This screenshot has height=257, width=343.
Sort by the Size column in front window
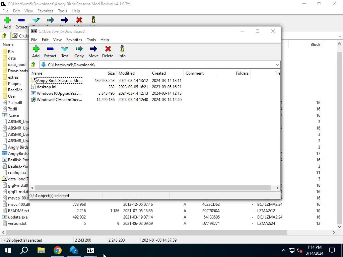99,73
